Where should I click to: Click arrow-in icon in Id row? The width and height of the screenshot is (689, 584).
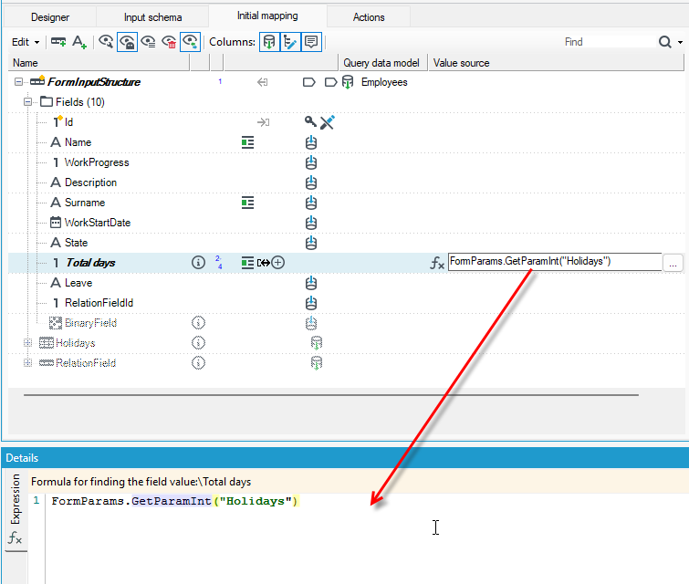click(263, 122)
